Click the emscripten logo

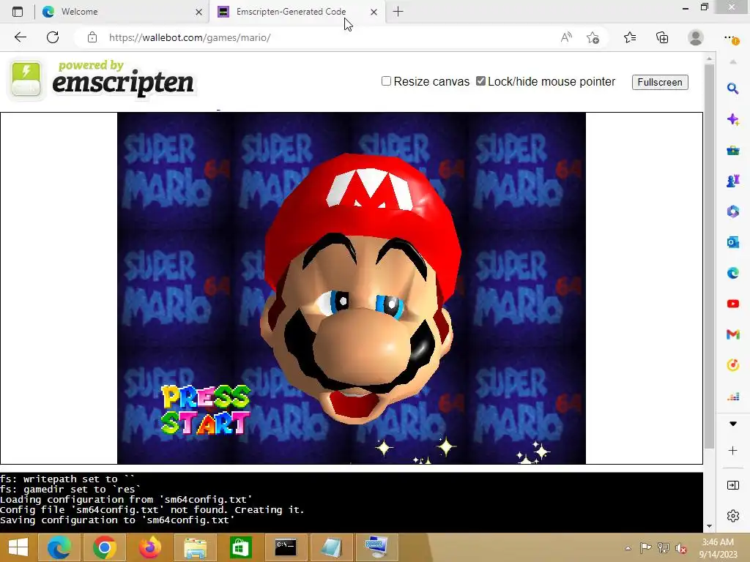103,79
